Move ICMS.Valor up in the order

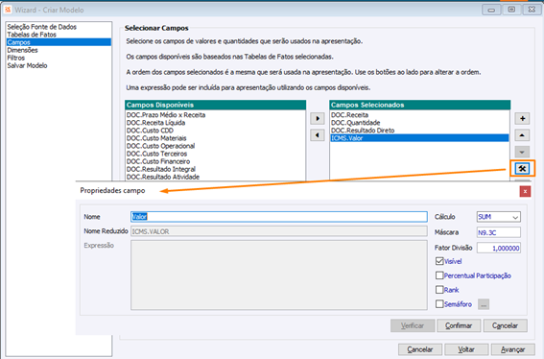point(522,135)
